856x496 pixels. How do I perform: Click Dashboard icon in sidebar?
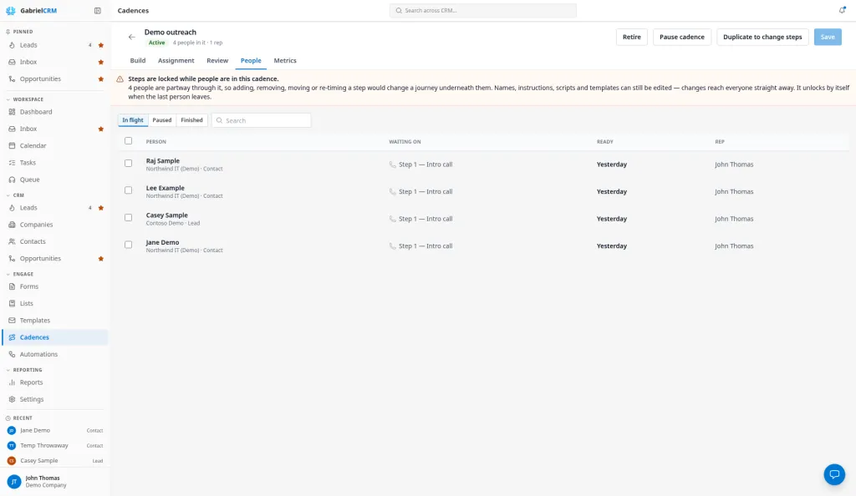[12, 112]
